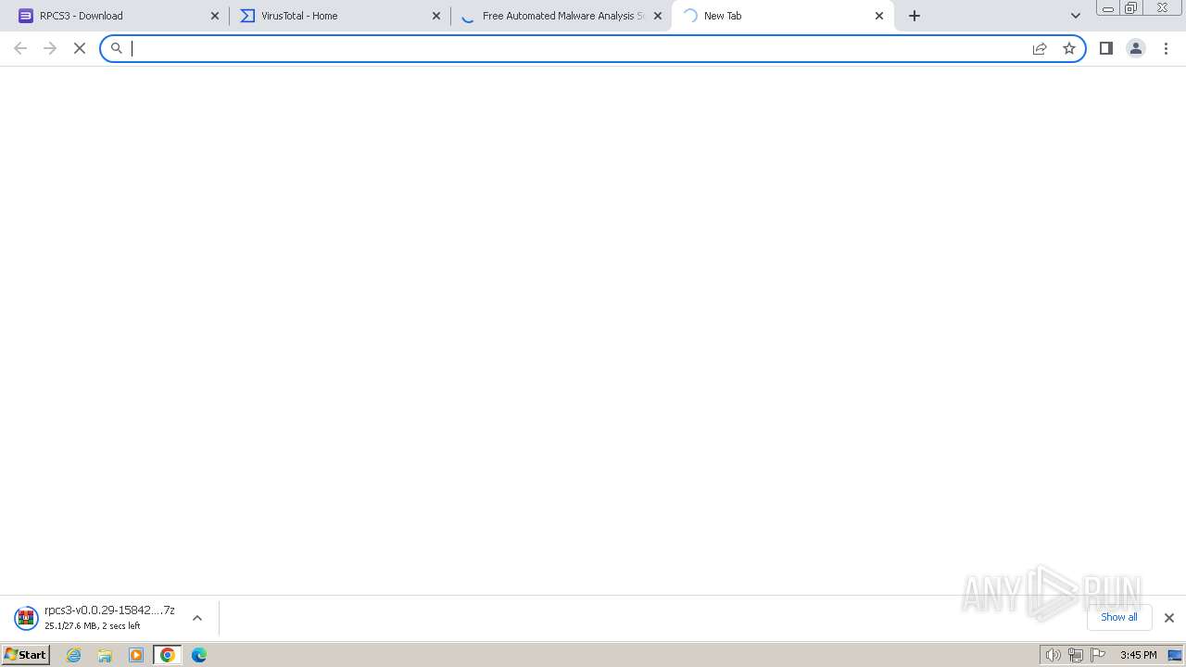Open the volume speaker tray icon
This screenshot has height=667, width=1186.
(1053, 655)
